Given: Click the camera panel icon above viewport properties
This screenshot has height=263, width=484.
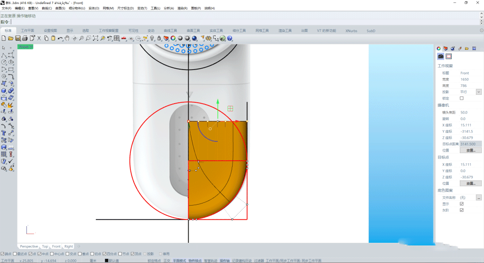Looking at the screenshot, I should click(x=440, y=56).
